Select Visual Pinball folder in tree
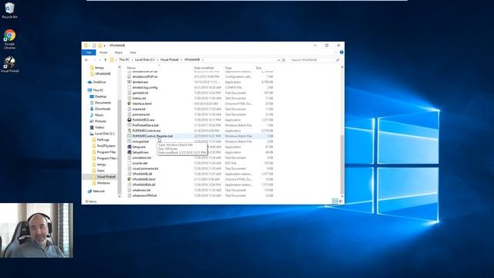The image size is (494, 278). [107, 177]
